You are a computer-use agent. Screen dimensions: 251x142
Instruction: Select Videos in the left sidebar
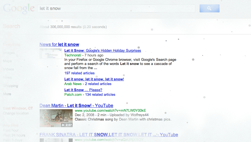9,69
